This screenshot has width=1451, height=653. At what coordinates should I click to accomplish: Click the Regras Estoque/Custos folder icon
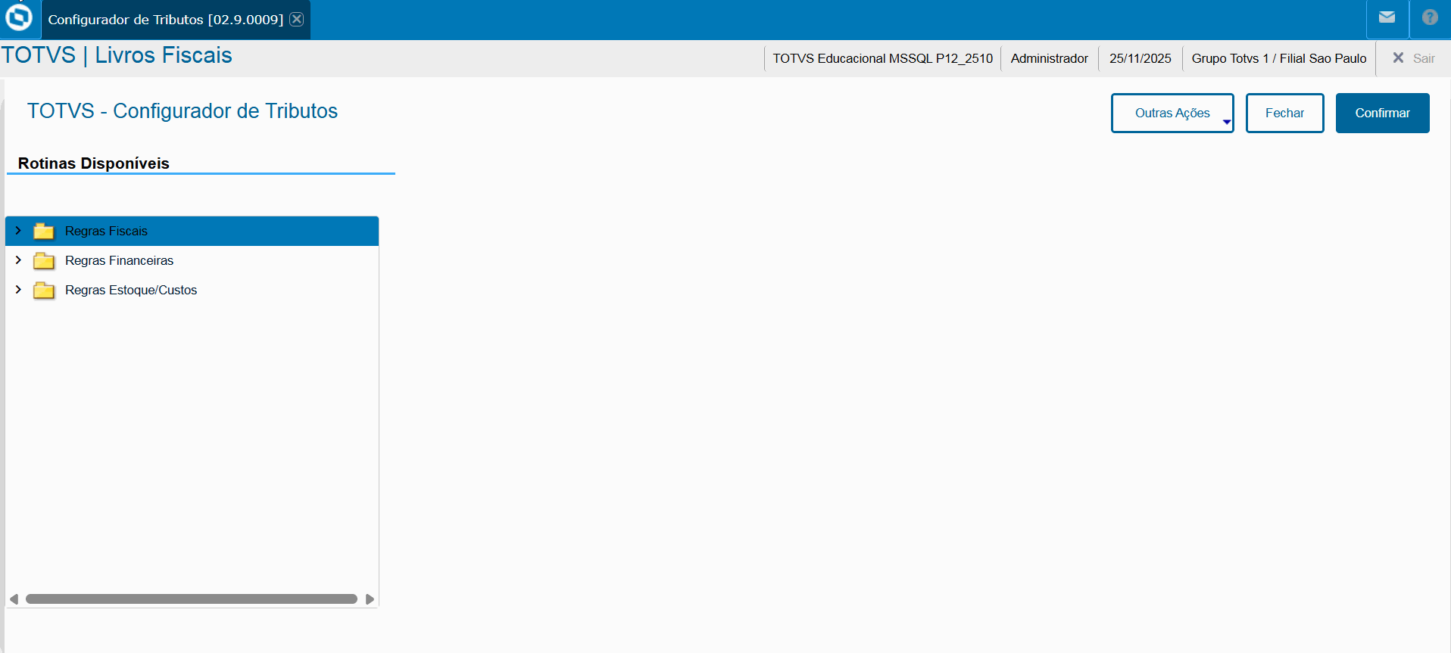tap(44, 290)
